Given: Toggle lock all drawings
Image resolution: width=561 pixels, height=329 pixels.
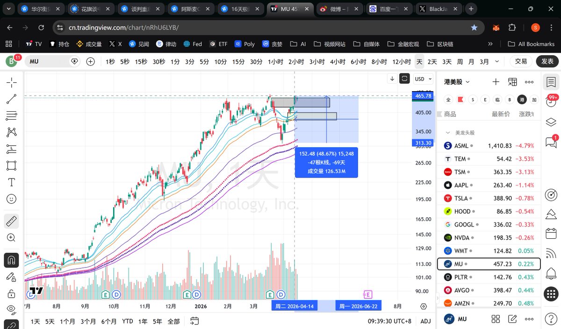Looking at the screenshot, I should pos(12,293).
